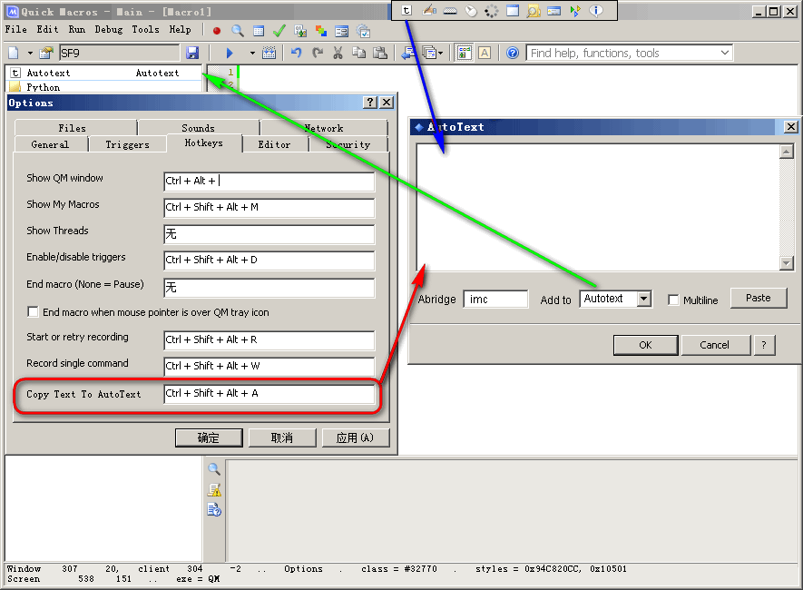
Task: Open the New item dropdown arrow
Action: click(30, 54)
